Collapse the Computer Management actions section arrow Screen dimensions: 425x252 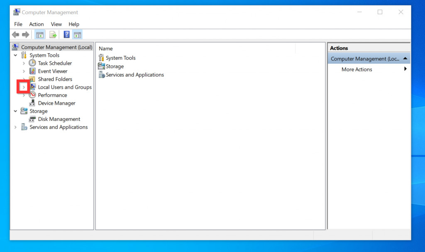(x=405, y=58)
